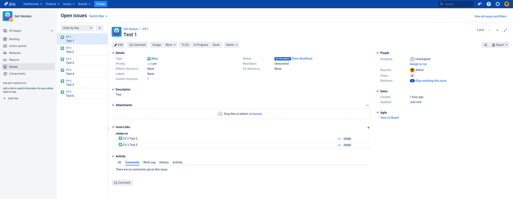Image resolution: width=513 pixels, height=199 pixels.
Task: Click the Unassigned assignee avatar
Action: point(412,59)
